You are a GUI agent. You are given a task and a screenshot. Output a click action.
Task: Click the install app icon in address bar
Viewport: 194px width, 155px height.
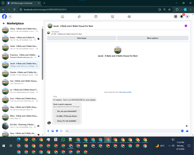[x=159, y=10]
